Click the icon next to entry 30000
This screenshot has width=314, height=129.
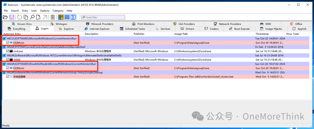click(11, 60)
